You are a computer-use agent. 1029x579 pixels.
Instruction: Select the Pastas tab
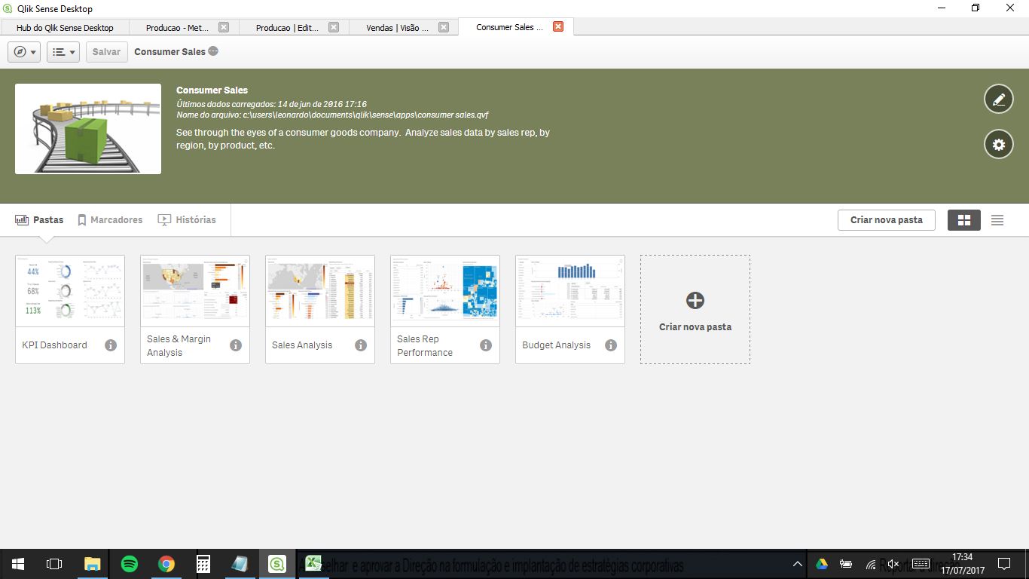[40, 220]
